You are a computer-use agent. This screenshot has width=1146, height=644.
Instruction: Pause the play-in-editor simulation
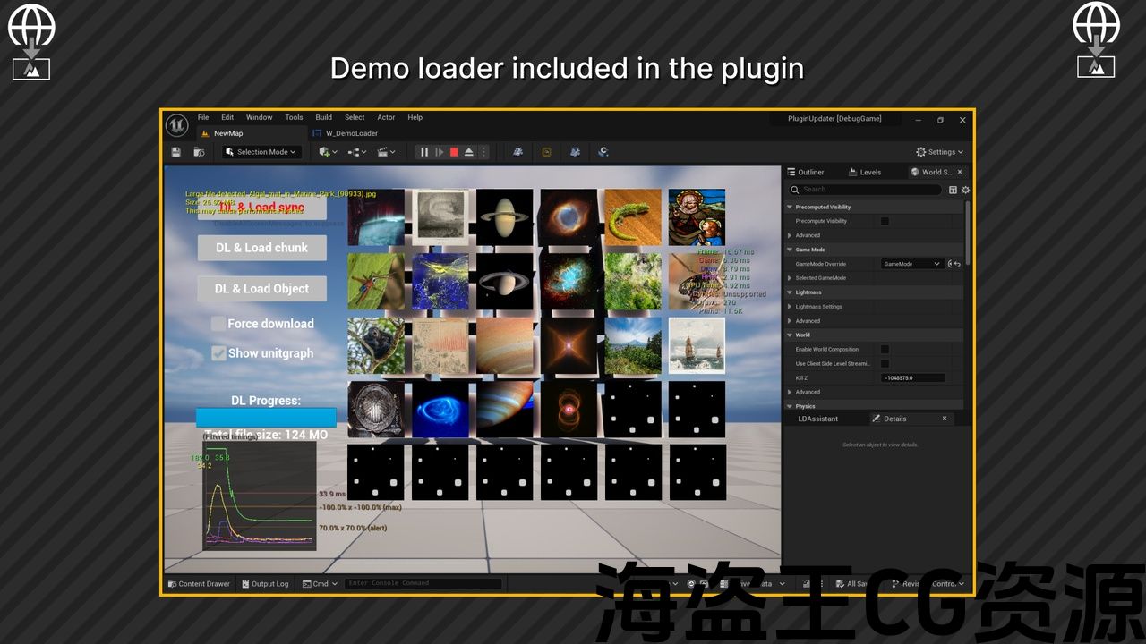coord(424,152)
